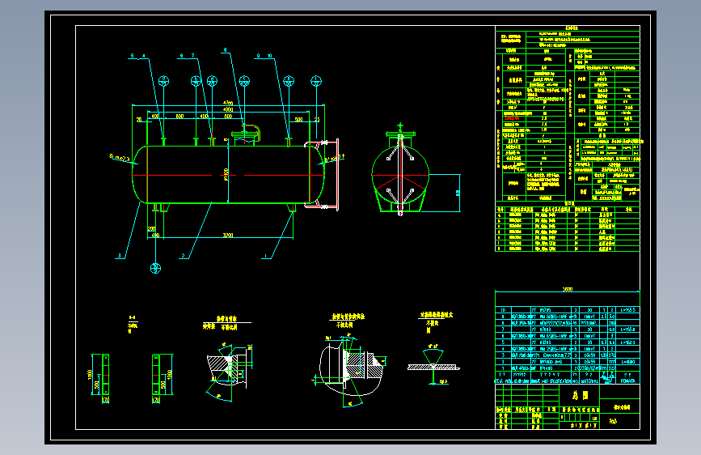Select row 5 in the parts list
This screenshot has height=455, width=701.
568,342
